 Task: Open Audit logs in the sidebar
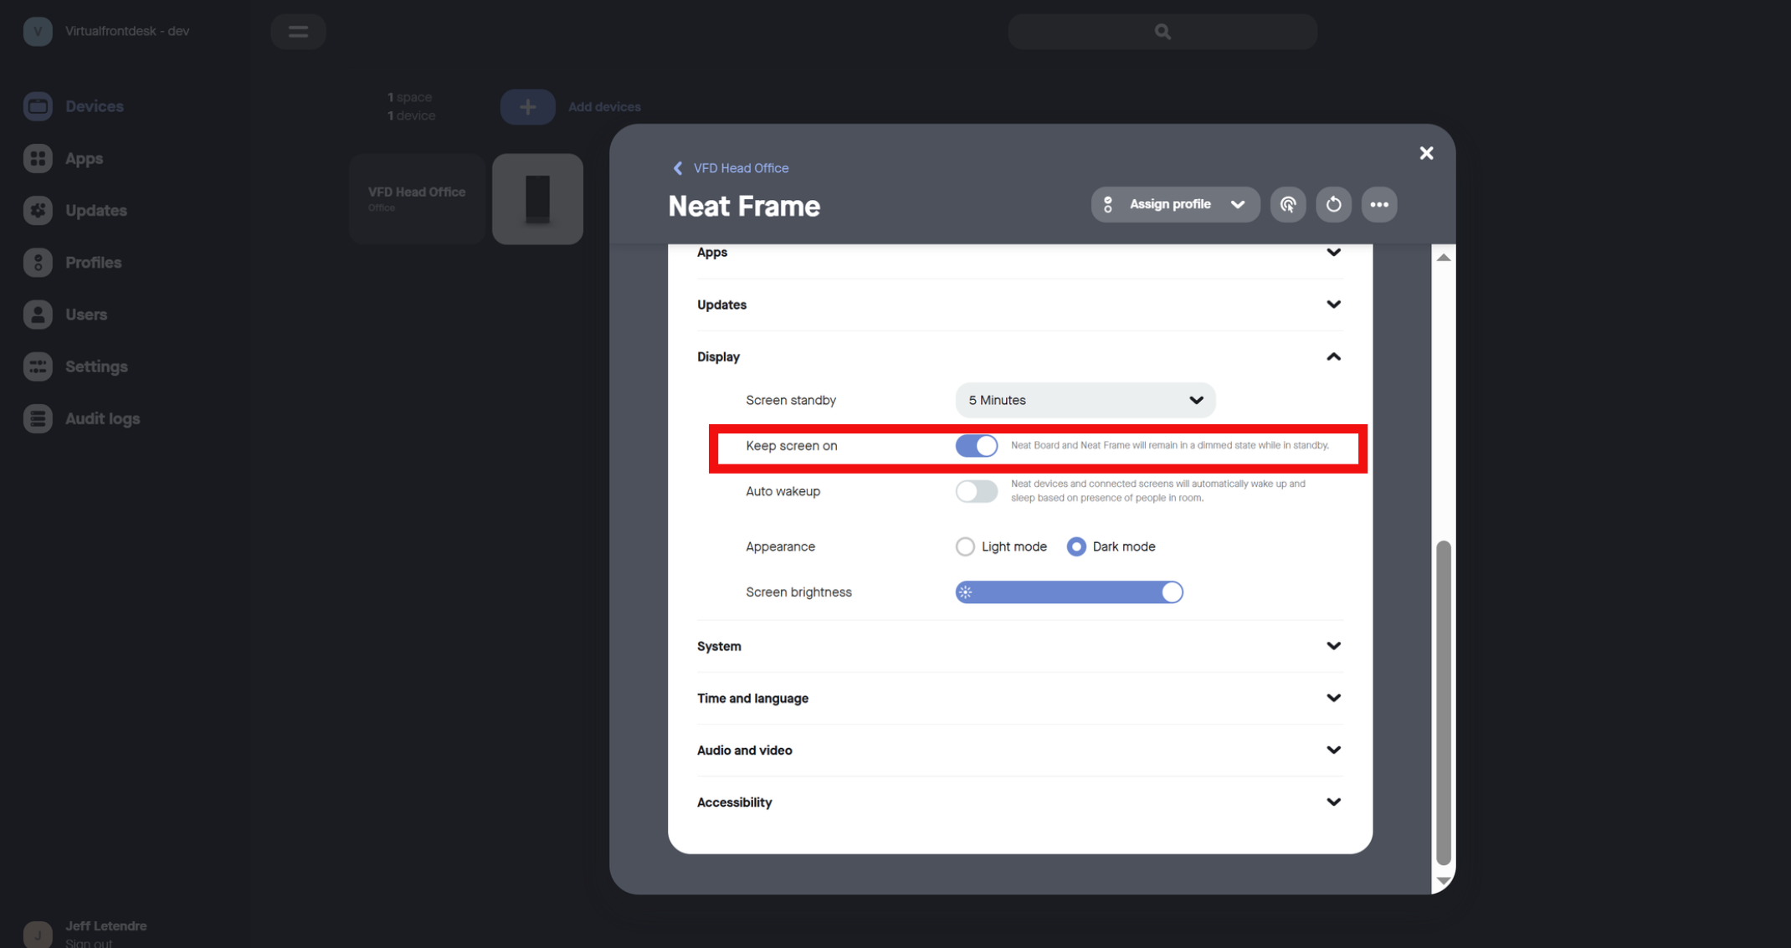coord(102,418)
